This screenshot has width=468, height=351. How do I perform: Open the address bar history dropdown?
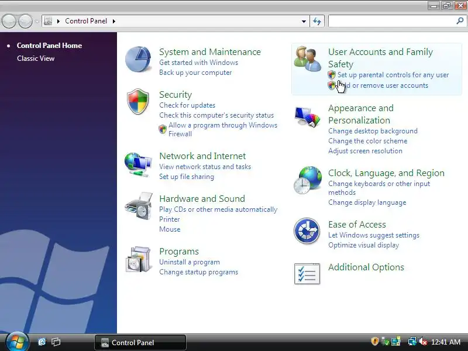[304, 21]
